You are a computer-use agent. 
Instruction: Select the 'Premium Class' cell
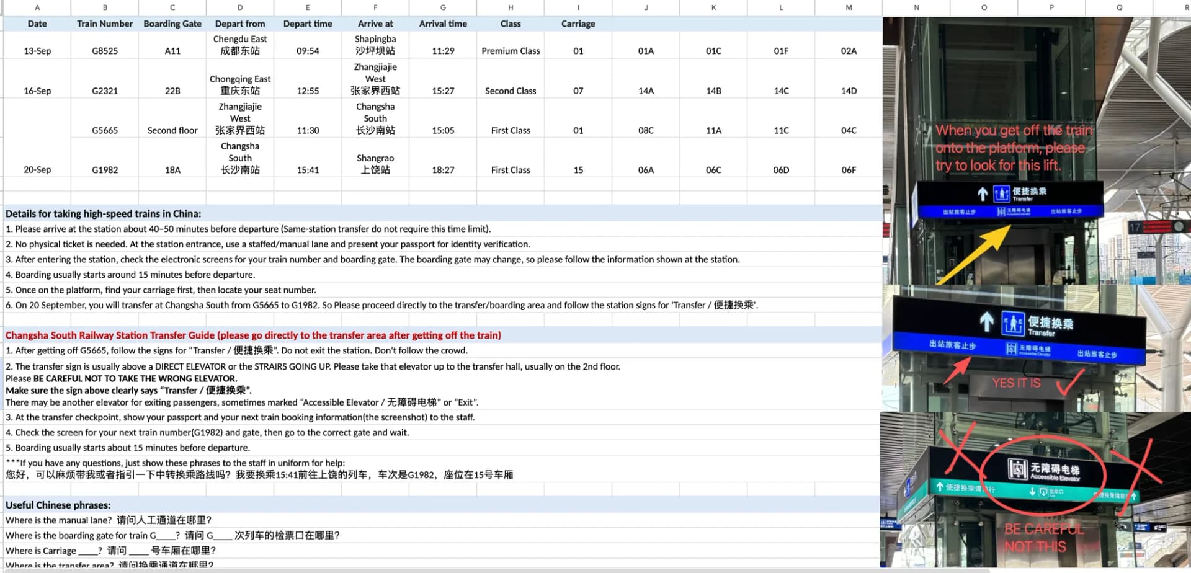[511, 45]
